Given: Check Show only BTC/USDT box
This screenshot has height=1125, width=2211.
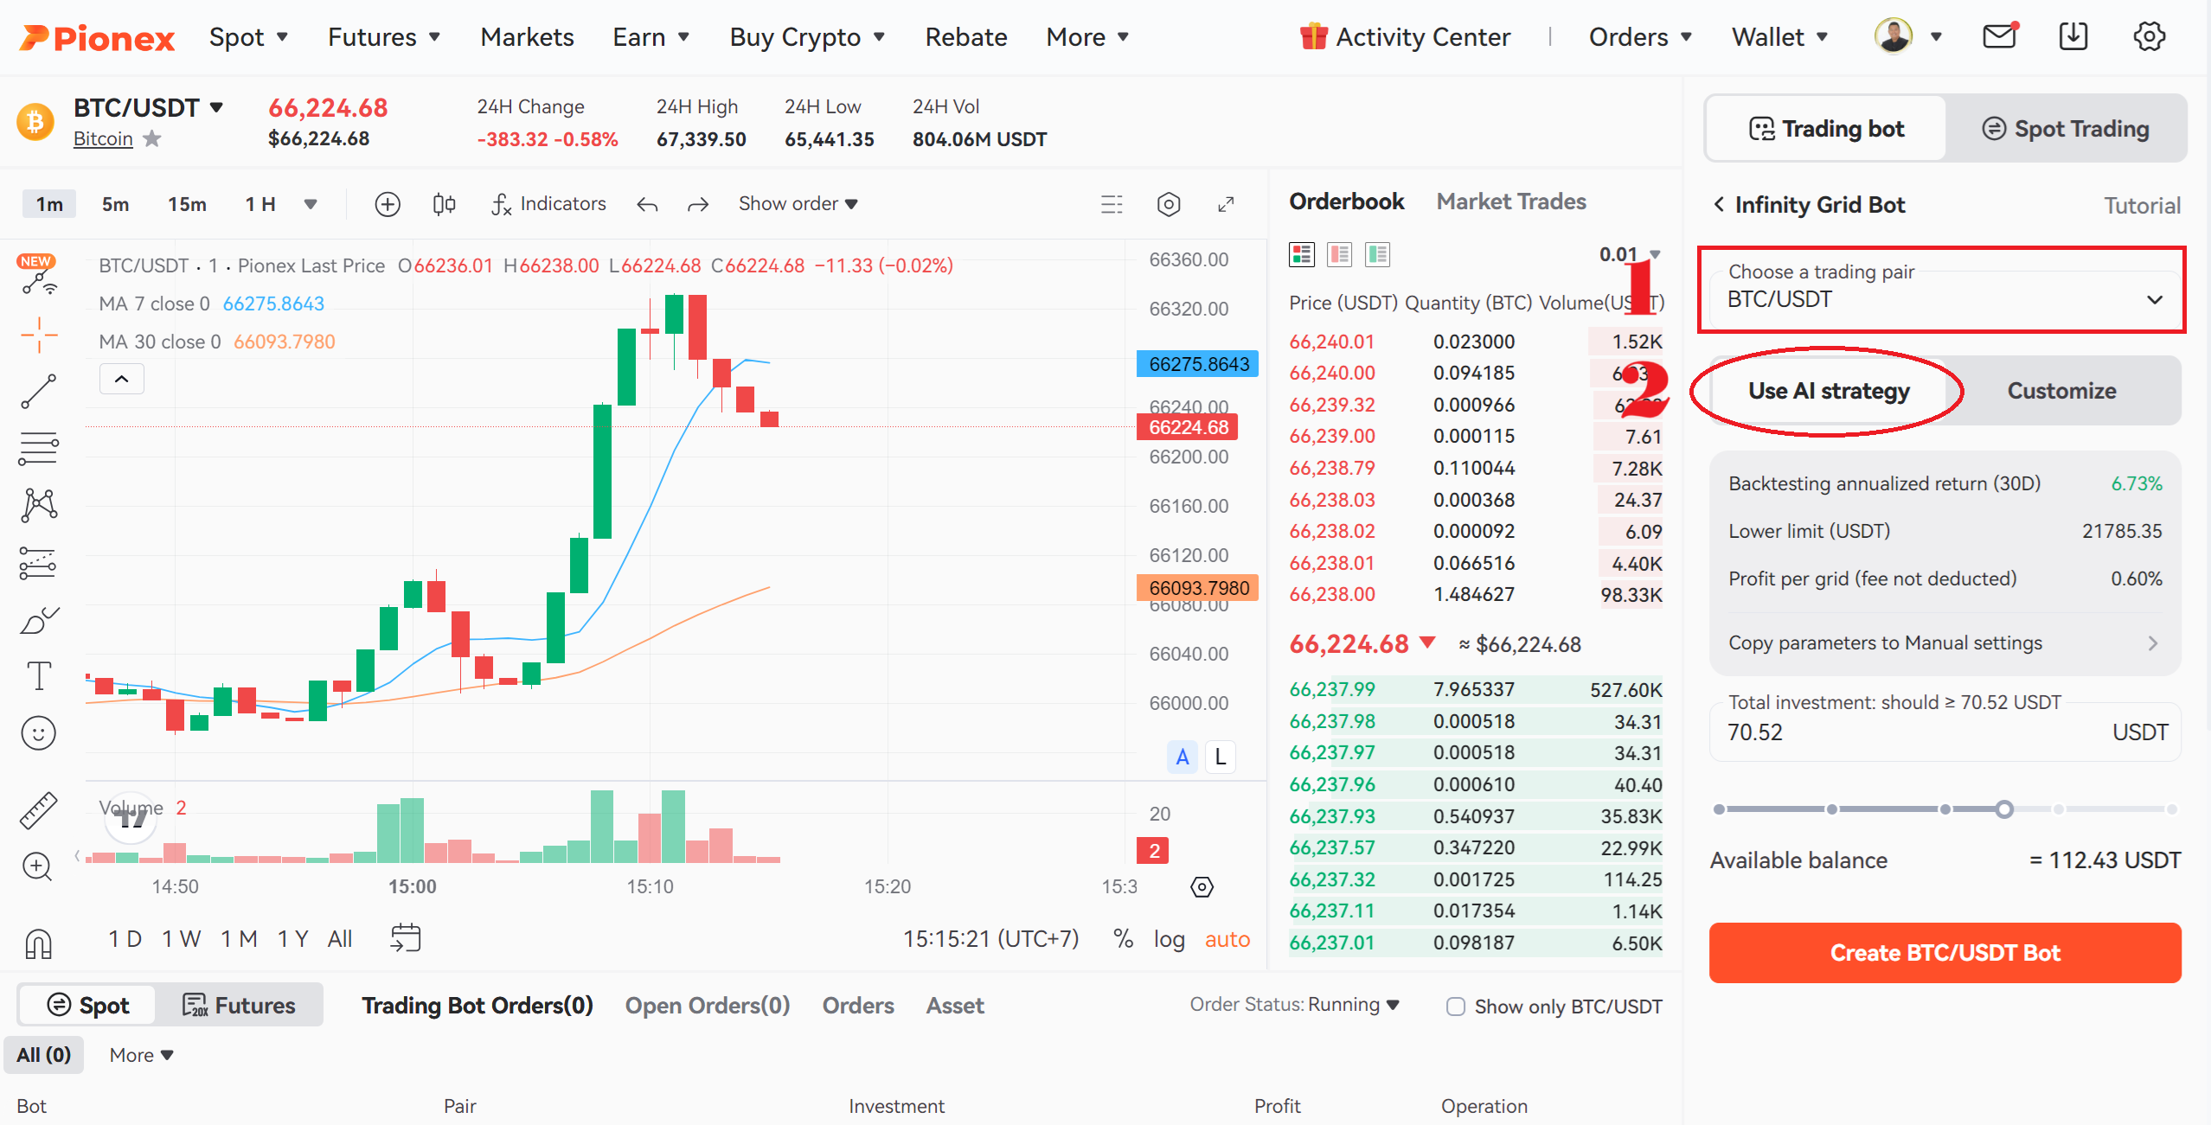Looking at the screenshot, I should [x=1456, y=1007].
